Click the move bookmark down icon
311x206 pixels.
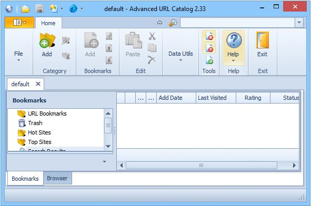point(109,60)
